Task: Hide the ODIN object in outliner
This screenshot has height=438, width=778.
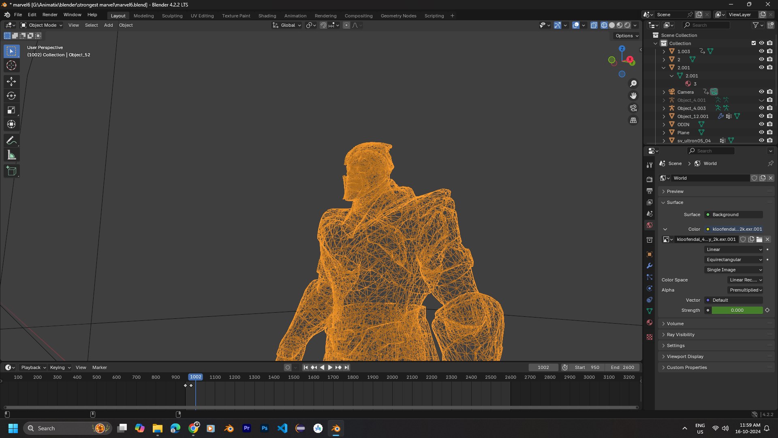Action: point(761,124)
